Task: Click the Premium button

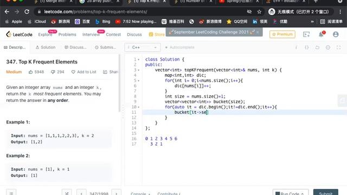Action: point(282,34)
